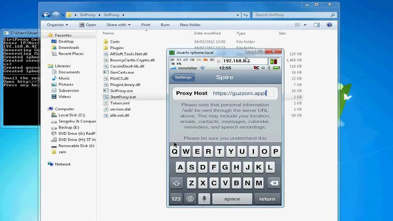Image resolution: width=393 pixels, height=221 pixels.
Task: Select Local Disk (C:)
Action: tap(72, 115)
